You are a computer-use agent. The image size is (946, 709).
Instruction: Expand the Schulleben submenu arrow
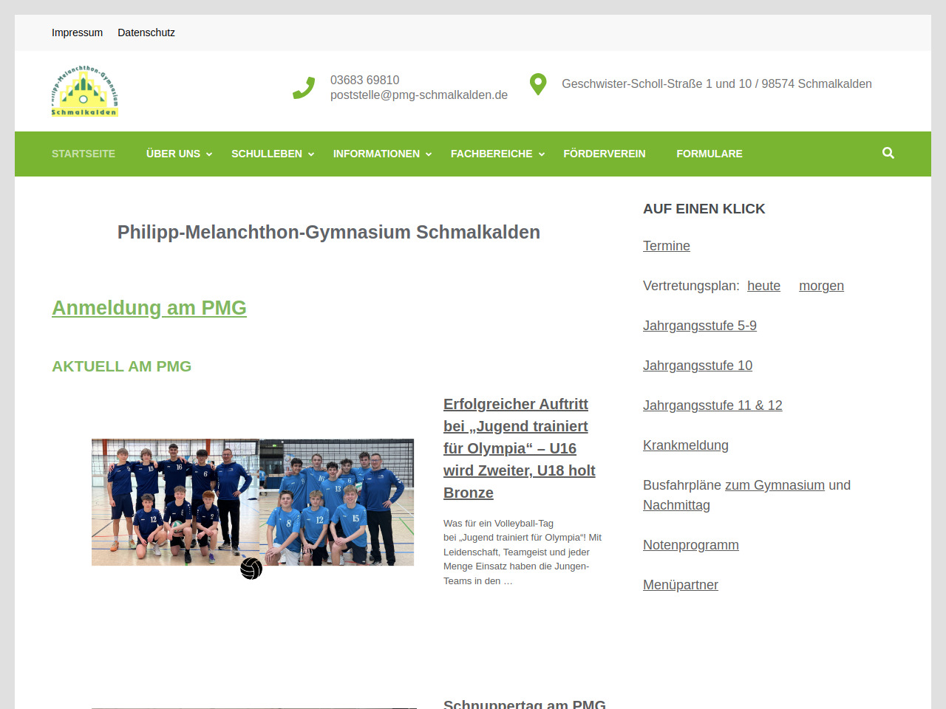pyautogui.click(x=311, y=154)
